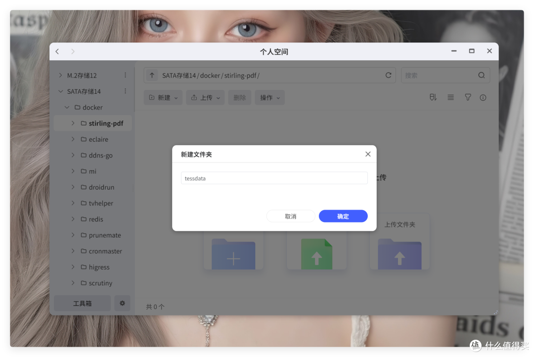Click the green upload file tile
534x357 pixels.
(x=316, y=250)
